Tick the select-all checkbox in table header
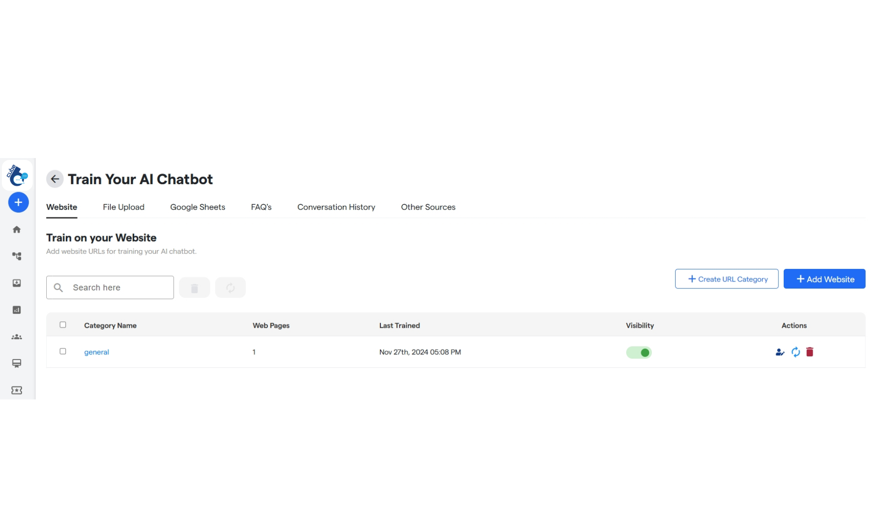Image resolution: width=872 pixels, height=505 pixels. pos(63,325)
